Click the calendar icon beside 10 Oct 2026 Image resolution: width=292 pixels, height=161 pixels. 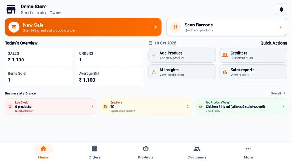[150, 43]
